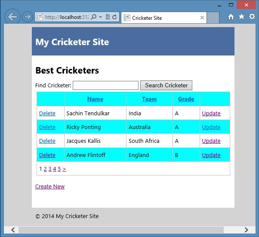Open the address bar dropdown arrow
The width and height of the screenshot is (259, 237).
point(100,17)
